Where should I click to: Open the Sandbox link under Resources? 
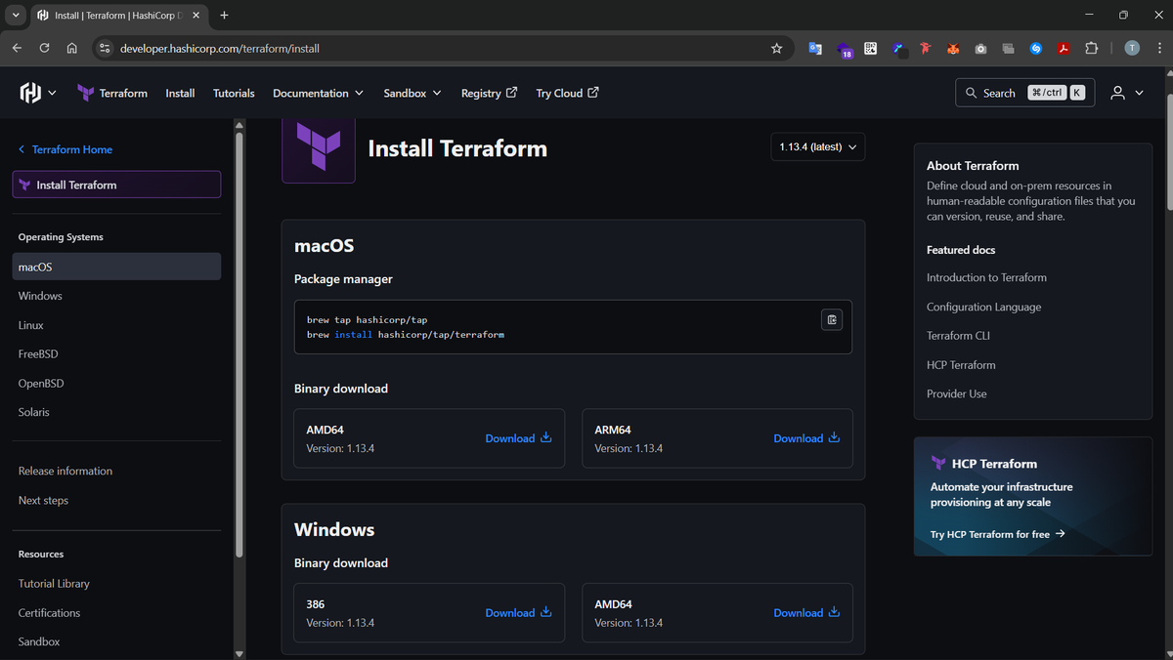(x=39, y=641)
